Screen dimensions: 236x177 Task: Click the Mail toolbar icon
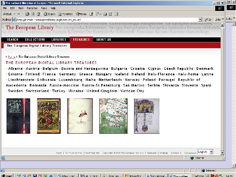pyautogui.click(x=98, y=14)
